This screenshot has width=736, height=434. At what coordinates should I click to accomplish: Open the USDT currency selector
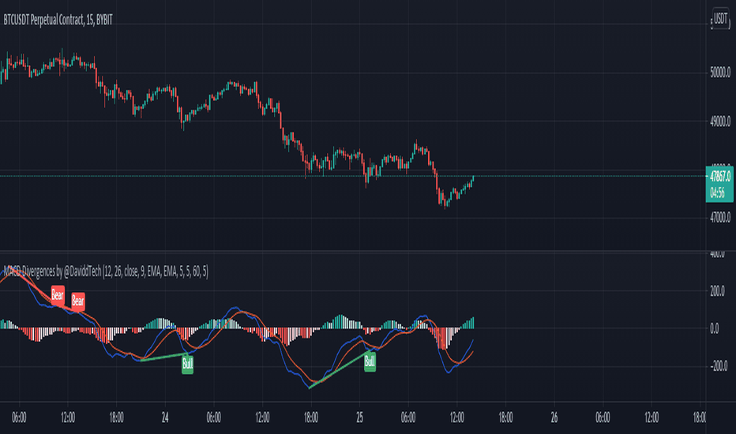[720, 19]
